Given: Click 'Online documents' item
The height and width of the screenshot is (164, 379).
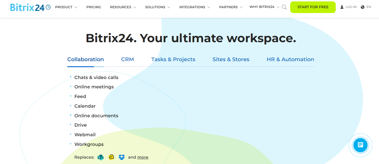Looking at the screenshot, I should coord(96,116).
